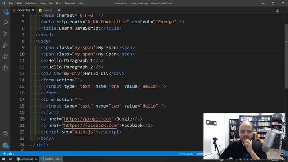Screen dimensions: 288x162
Task: Follow the https://facebook.com link in code
Action: coord(90,126)
